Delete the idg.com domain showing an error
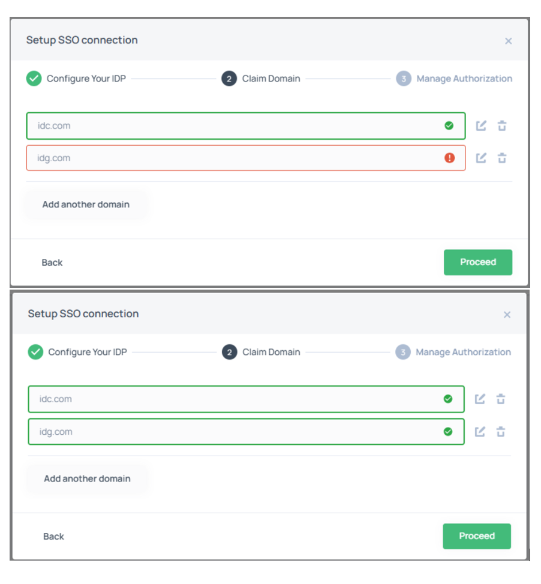This screenshot has width=541, height=584. coord(502,158)
